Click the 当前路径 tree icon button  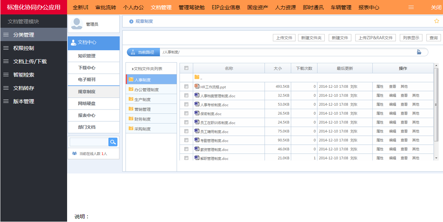[x=143, y=52]
